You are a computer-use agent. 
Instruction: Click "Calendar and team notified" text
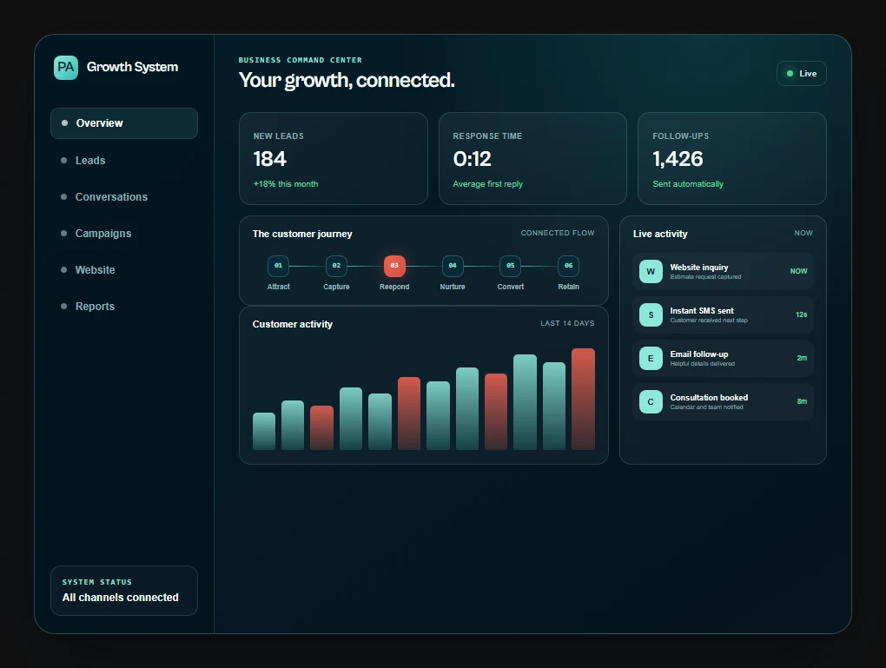coord(706,407)
